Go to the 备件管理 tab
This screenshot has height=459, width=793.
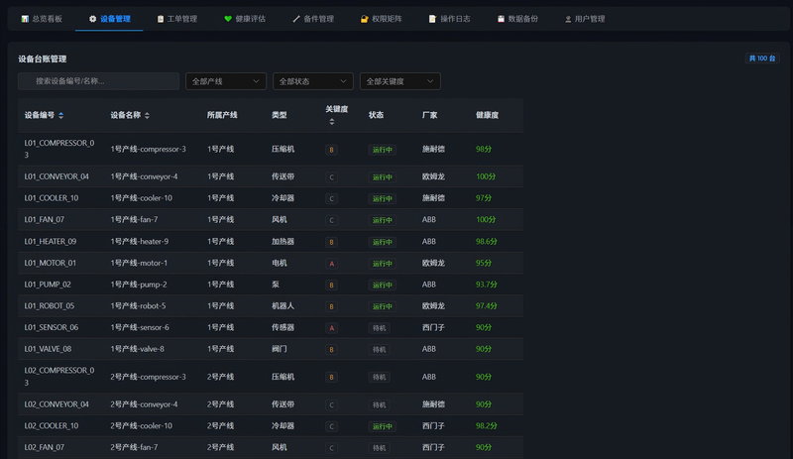coord(313,19)
